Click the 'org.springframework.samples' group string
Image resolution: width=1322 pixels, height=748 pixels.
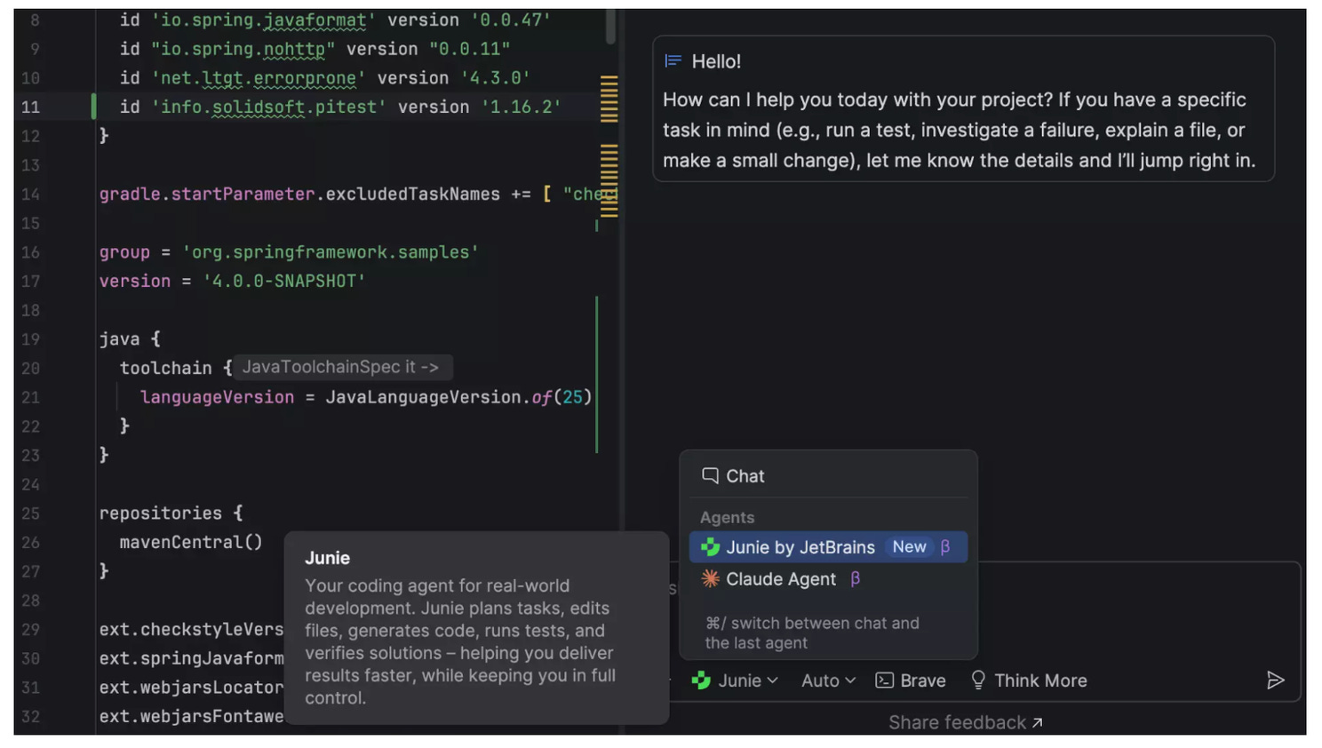330,252
